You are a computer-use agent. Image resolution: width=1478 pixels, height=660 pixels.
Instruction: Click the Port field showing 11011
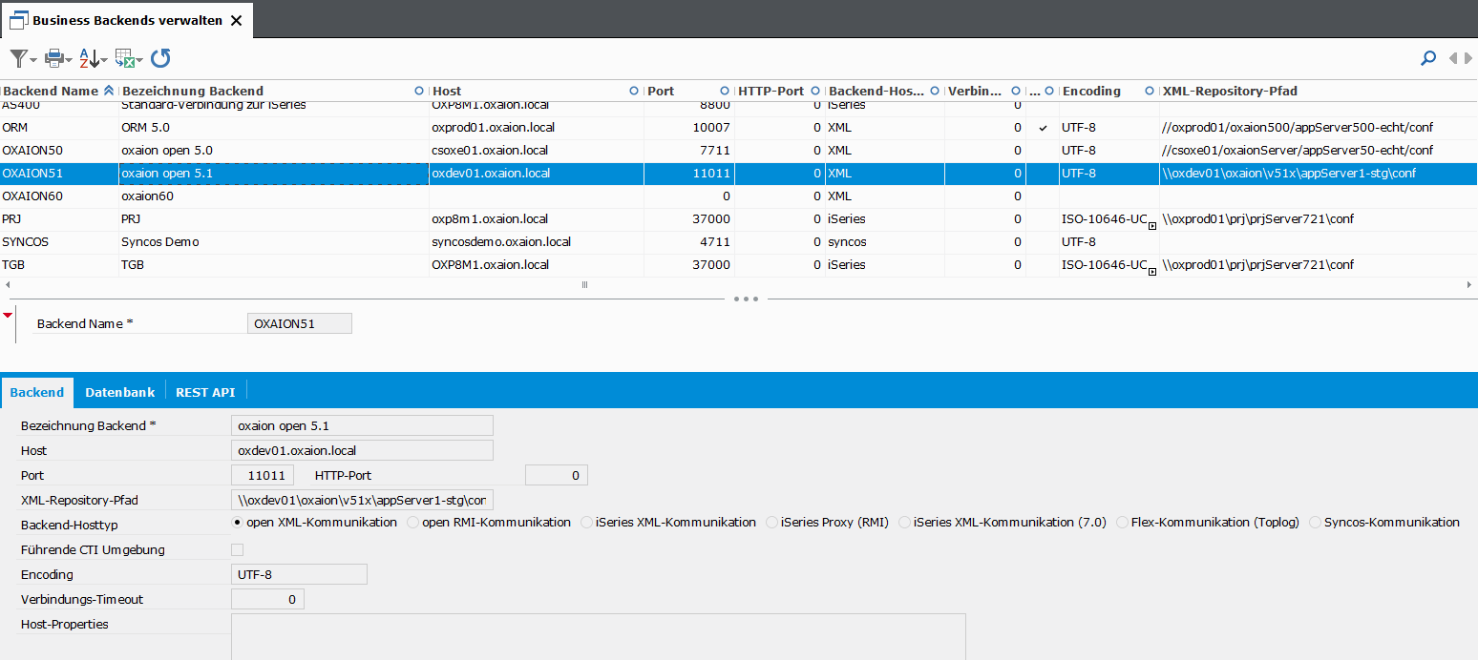point(263,475)
